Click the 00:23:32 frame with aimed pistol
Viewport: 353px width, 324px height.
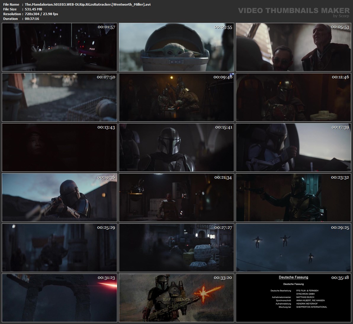point(293,197)
